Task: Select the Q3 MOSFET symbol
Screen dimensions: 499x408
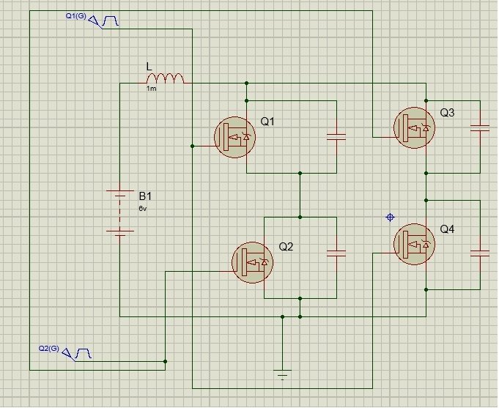Action: pyautogui.click(x=414, y=128)
